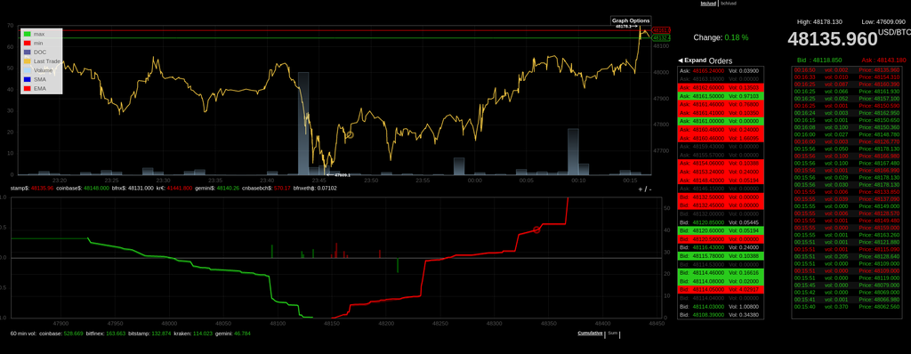
Task: Toggle the SMA series in legend
Action: tap(35, 80)
